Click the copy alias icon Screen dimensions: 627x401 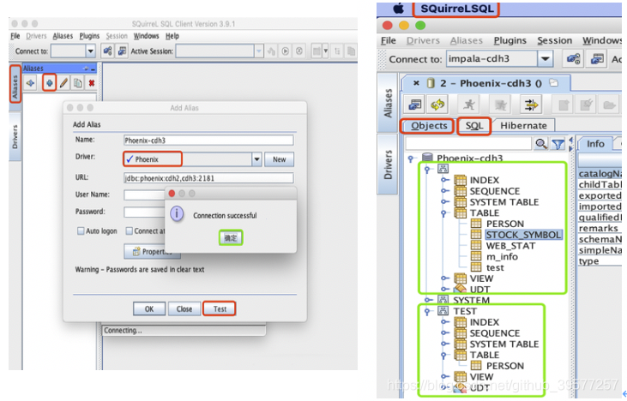[78, 83]
